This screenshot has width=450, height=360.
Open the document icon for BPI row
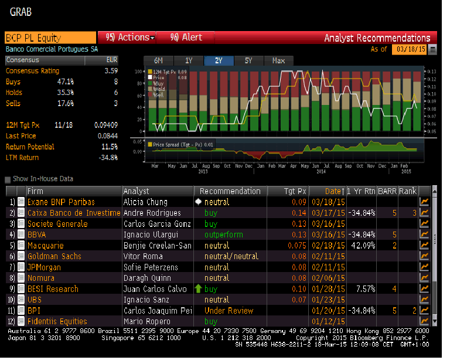(21, 310)
